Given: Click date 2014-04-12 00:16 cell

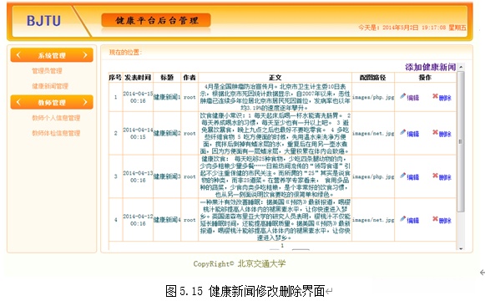Looking at the screenshot, I should [x=138, y=220].
